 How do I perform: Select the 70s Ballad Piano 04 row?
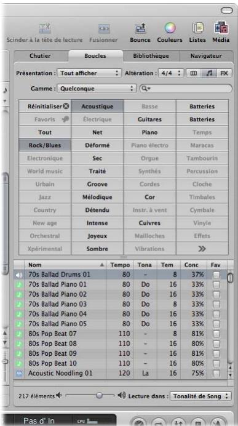coord(121,315)
